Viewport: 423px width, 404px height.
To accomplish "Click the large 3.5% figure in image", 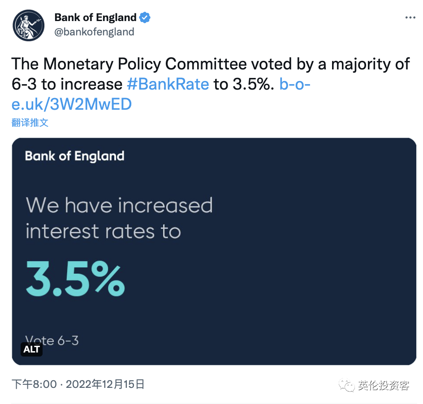I will (x=75, y=279).
